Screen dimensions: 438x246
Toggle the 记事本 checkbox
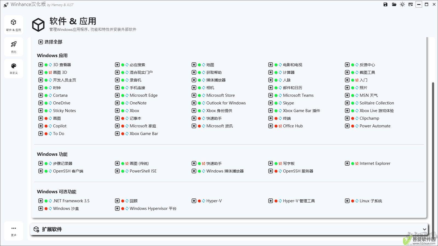(117, 118)
